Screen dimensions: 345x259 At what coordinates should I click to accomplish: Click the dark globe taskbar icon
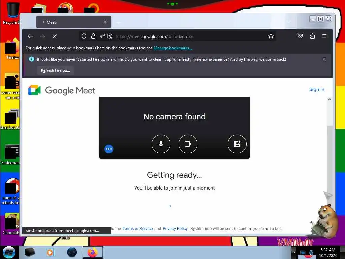(x=72, y=252)
